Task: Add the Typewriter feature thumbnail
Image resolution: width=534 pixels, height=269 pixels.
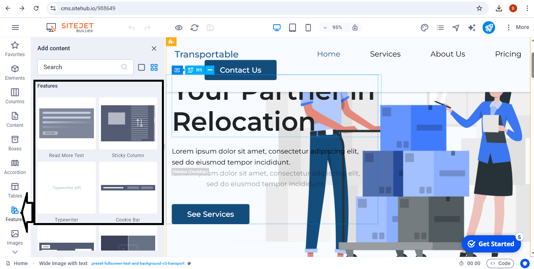Action: click(x=66, y=188)
